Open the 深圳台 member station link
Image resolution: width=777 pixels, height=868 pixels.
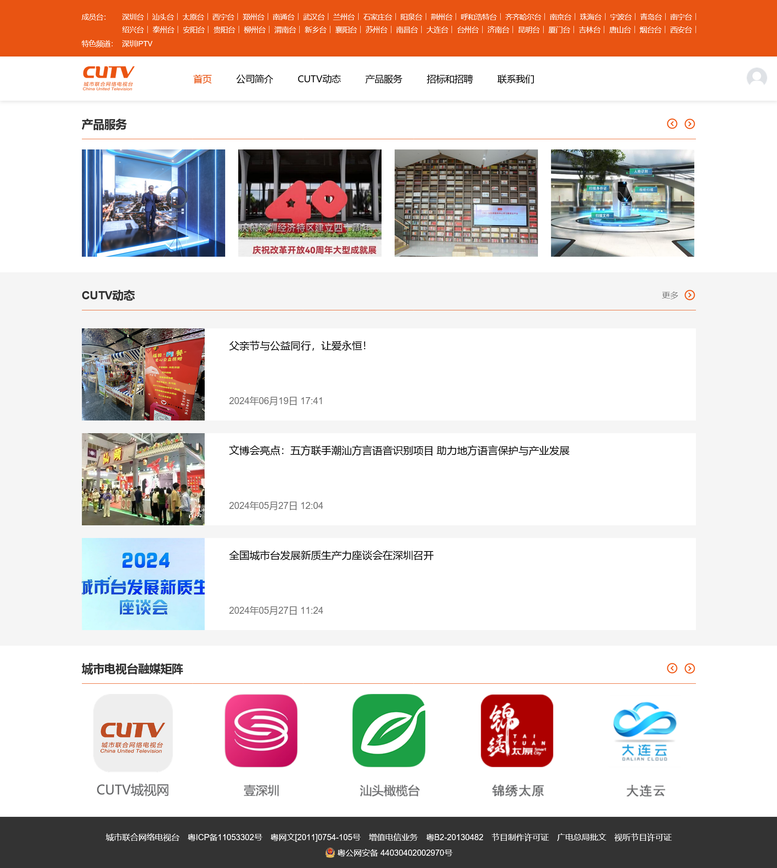(x=133, y=17)
